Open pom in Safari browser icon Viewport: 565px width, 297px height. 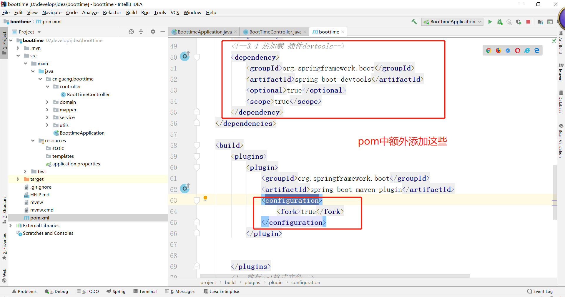coord(508,51)
